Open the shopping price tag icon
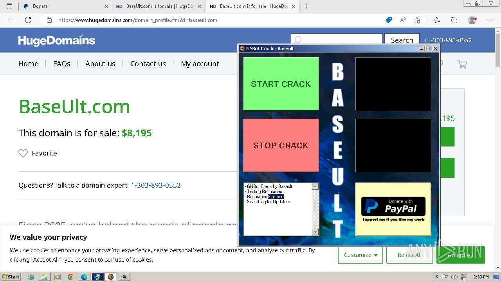This screenshot has width=501, height=282. click(x=389, y=20)
